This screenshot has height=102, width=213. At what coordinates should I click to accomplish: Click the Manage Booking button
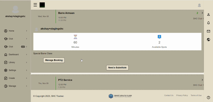(54, 60)
